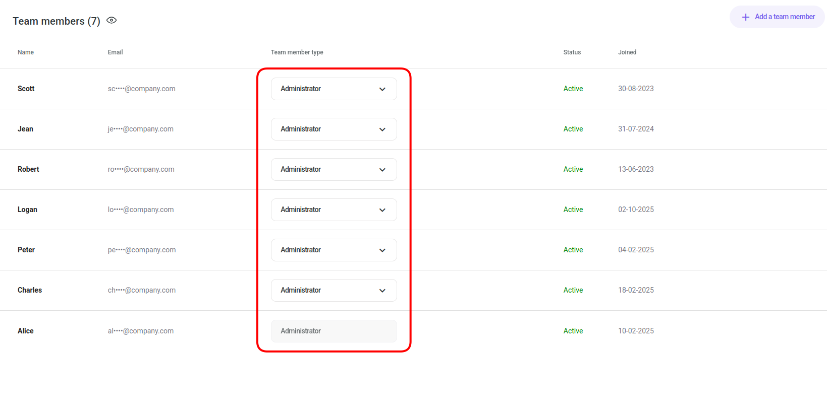This screenshot has height=417, width=827.
Task: Click the Name column header
Action: [26, 52]
